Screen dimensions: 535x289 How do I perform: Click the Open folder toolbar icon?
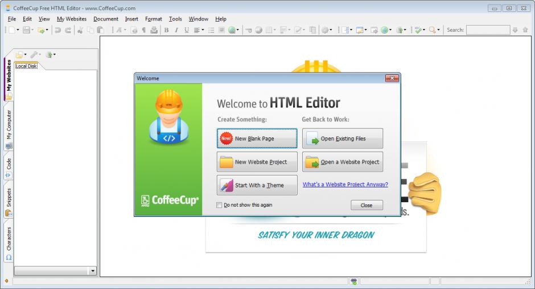41,30
